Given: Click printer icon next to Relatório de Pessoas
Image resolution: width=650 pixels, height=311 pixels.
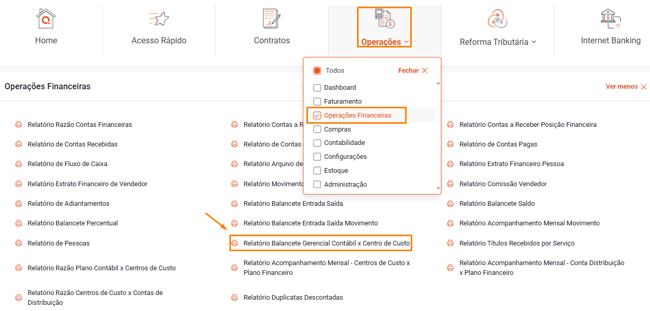Looking at the screenshot, I should (19, 243).
